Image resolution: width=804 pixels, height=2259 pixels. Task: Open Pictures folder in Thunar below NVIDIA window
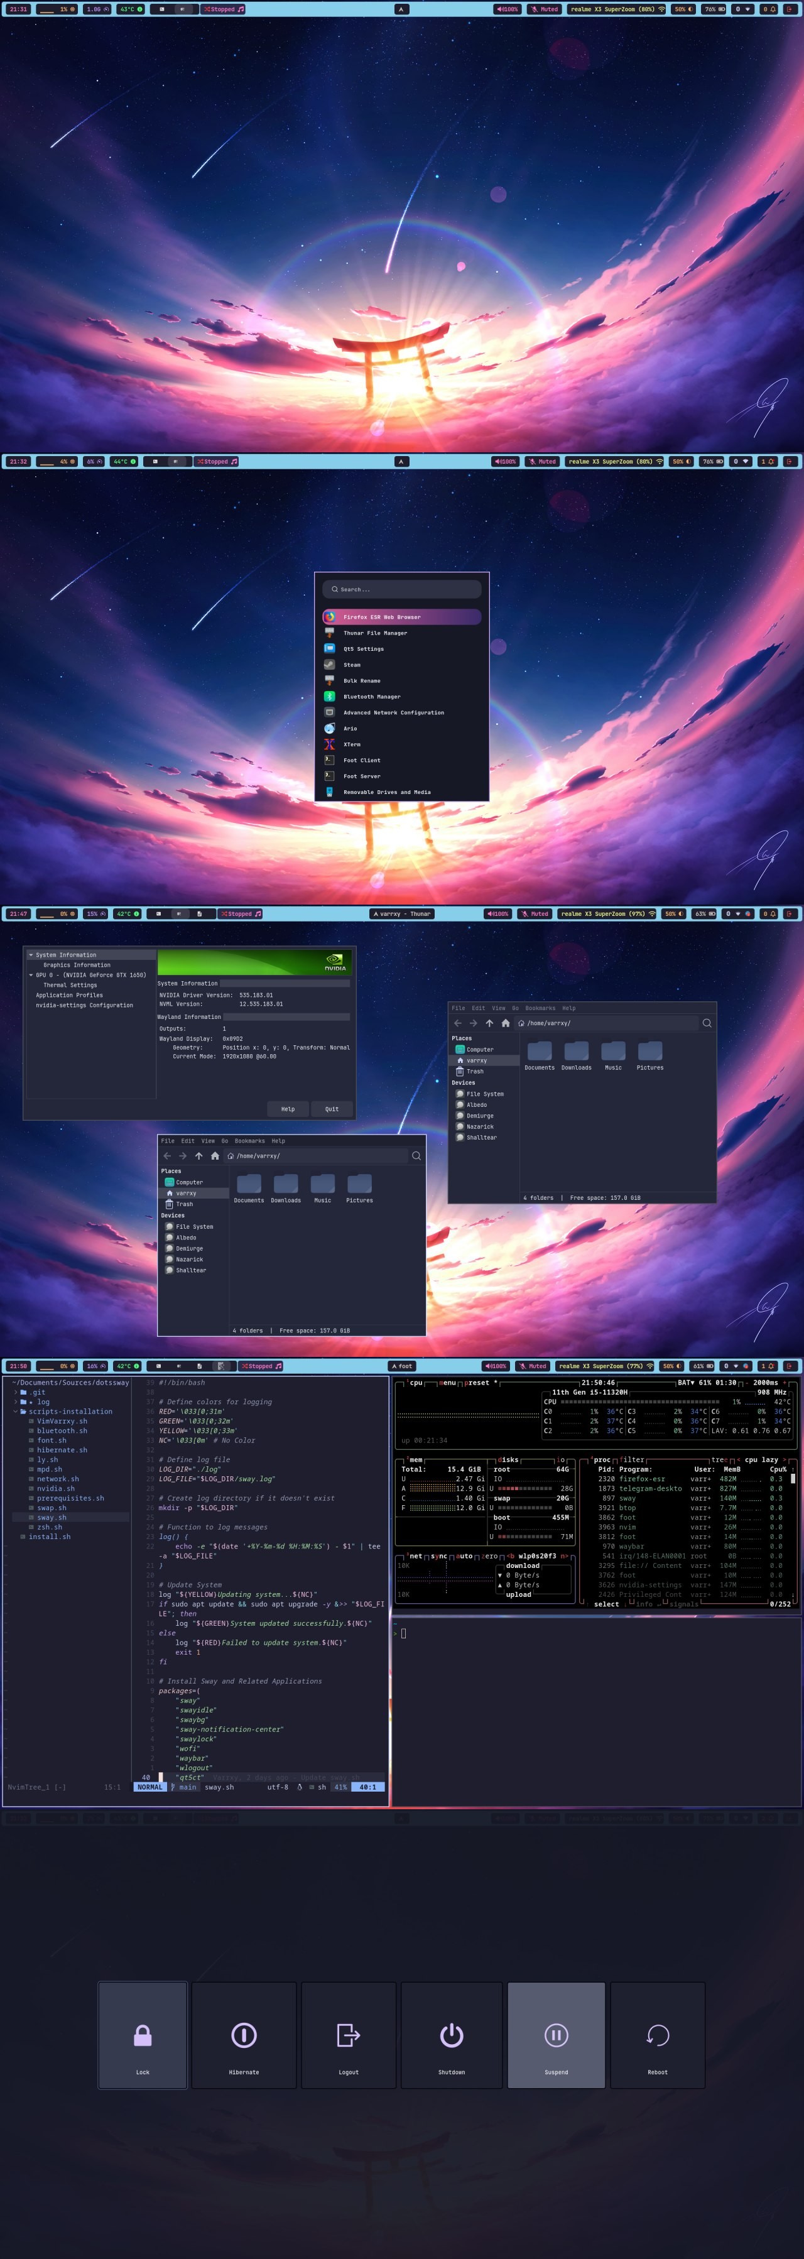359,1189
